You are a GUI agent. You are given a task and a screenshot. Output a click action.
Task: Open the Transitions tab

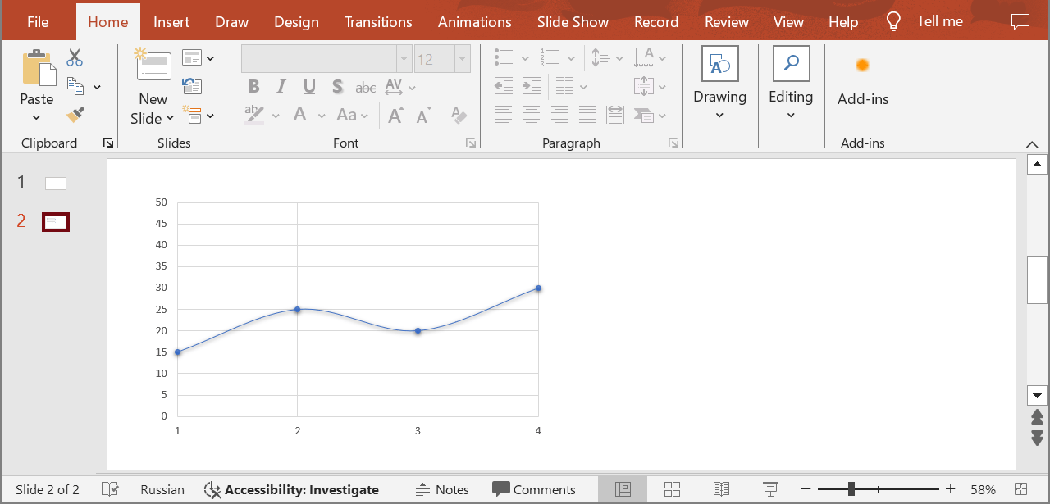[378, 22]
